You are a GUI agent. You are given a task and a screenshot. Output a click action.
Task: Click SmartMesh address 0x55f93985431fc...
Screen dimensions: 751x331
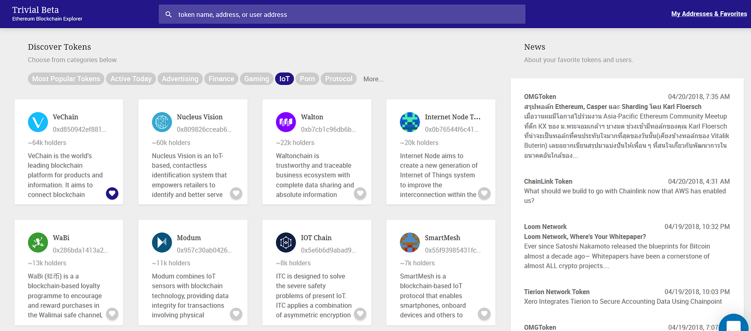click(452, 250)
